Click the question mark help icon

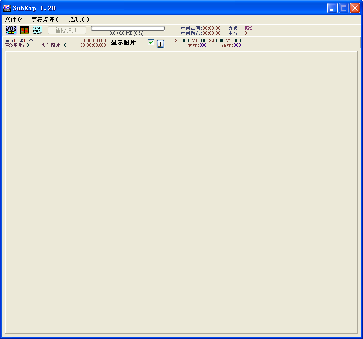[161, 43]
